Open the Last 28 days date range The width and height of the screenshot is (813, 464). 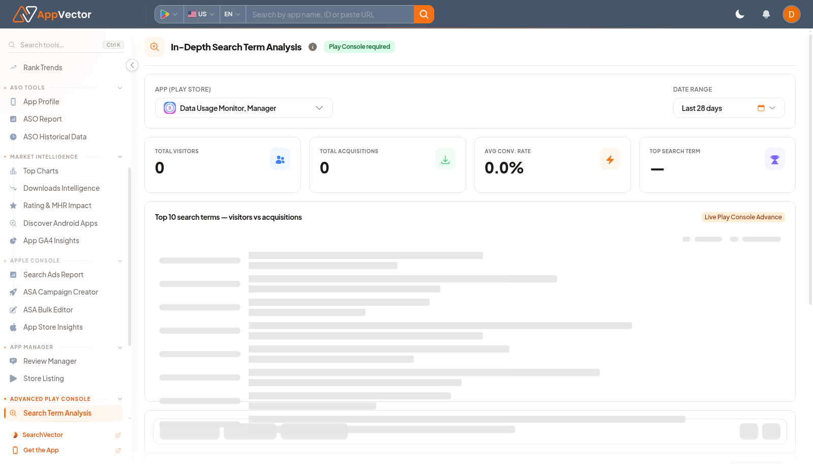[729, 108]
